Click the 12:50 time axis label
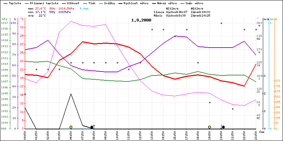 point(140,134)
